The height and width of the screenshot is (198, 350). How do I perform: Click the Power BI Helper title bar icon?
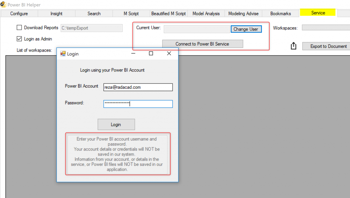coord(3,5)
